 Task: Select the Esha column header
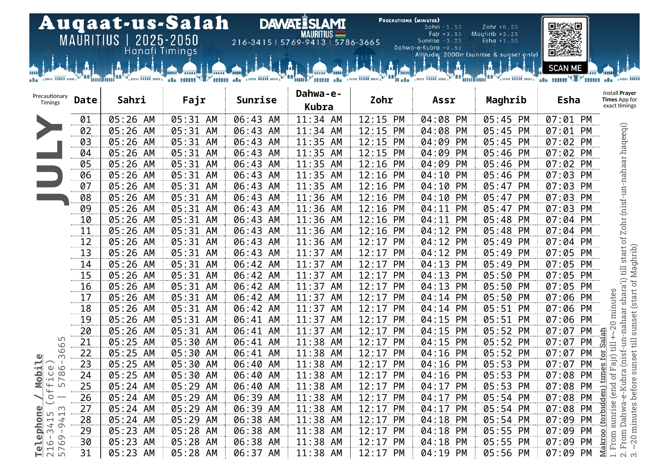click(x=568, y=100)
